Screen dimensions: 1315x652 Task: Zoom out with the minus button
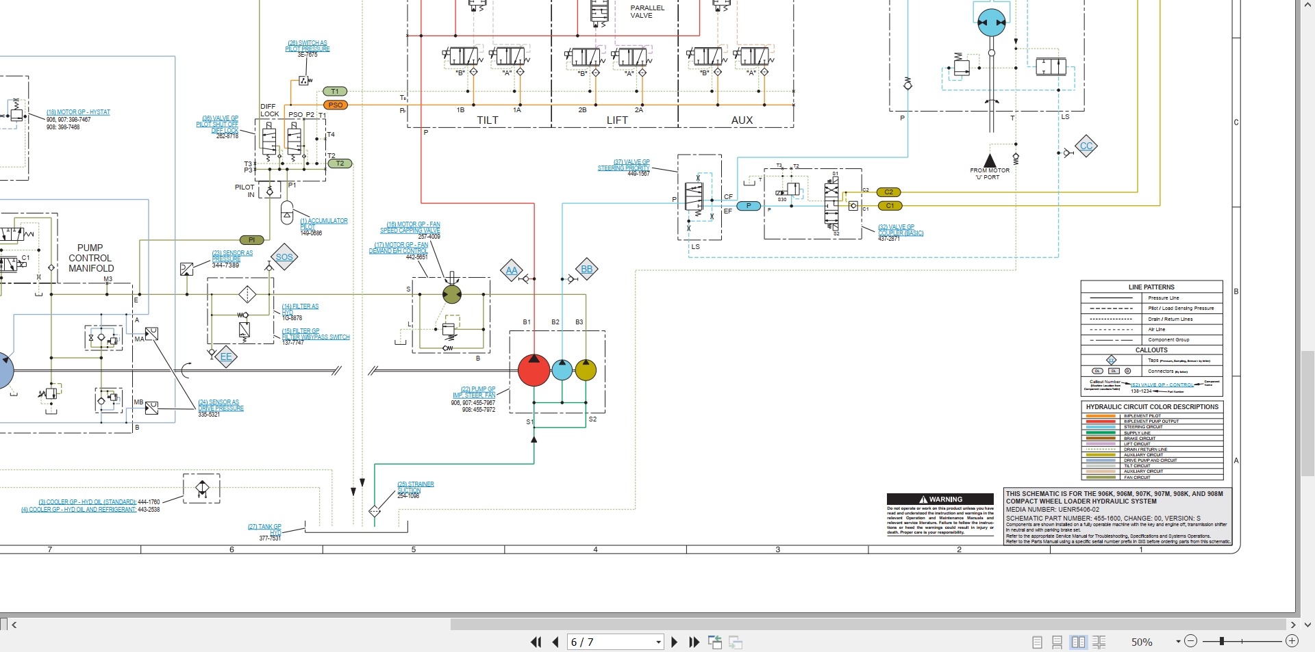pyautogui.click(x=1190, y=641)
